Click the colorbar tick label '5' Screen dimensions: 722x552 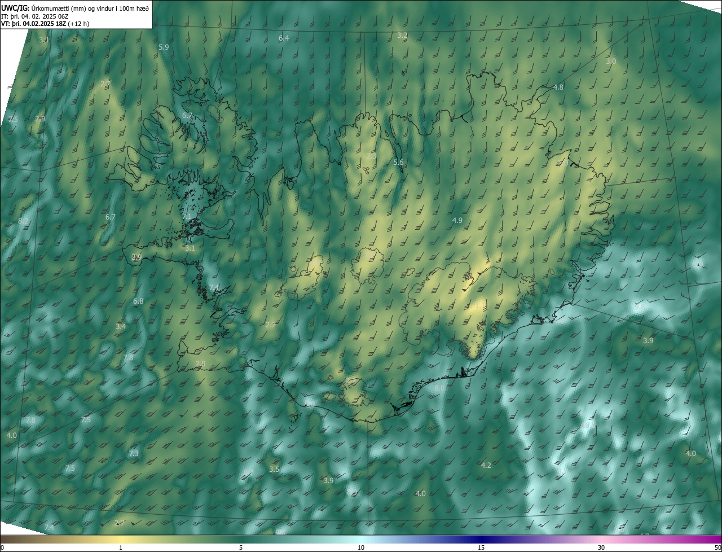click(x=241, y=547)
